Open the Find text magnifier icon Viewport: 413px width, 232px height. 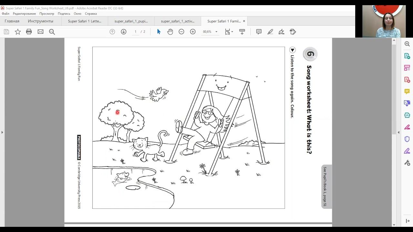point(52,32)
